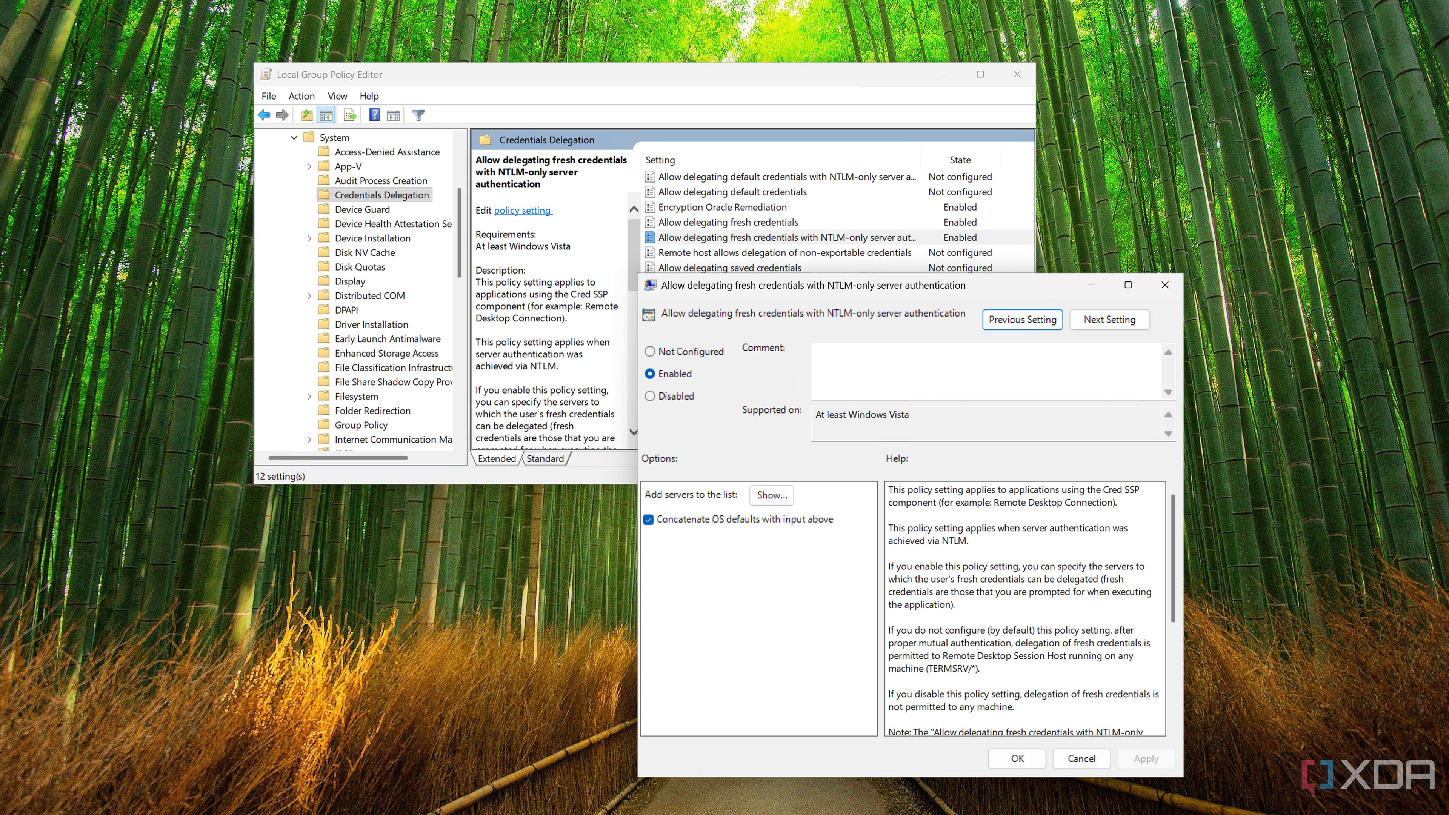Click the Previous Setting button
1449x815 pixels.
click(1022, 320)
